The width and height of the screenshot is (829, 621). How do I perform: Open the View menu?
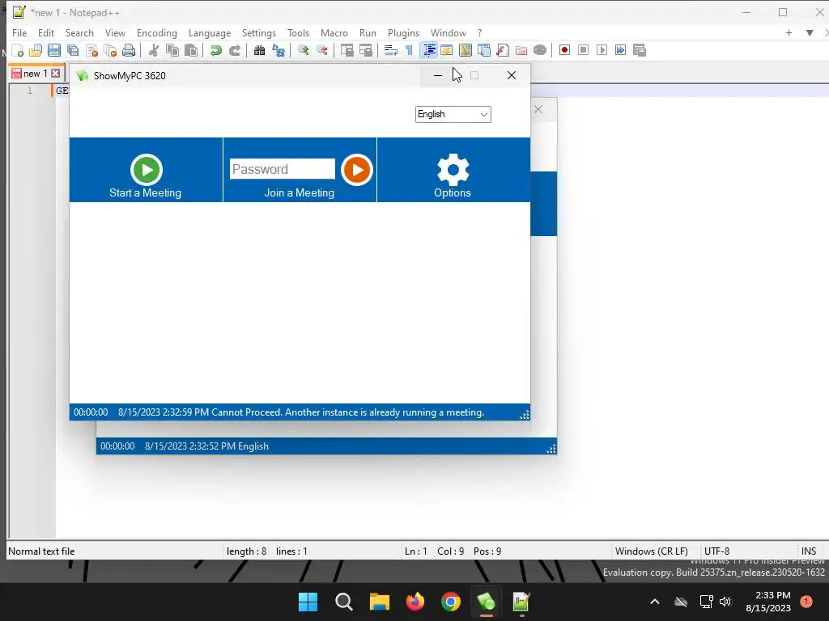115,32
